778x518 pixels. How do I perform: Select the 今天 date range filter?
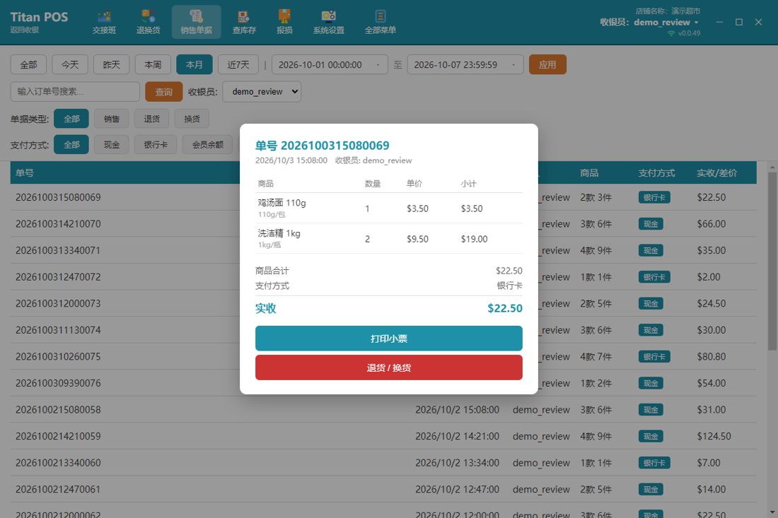(x=70, y=64)
